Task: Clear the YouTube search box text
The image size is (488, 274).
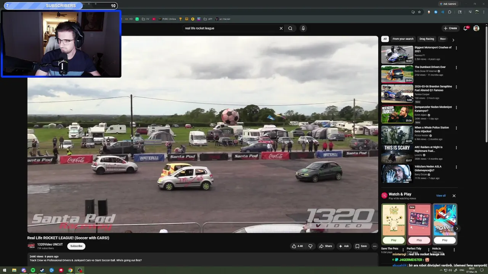Action: 281,28
